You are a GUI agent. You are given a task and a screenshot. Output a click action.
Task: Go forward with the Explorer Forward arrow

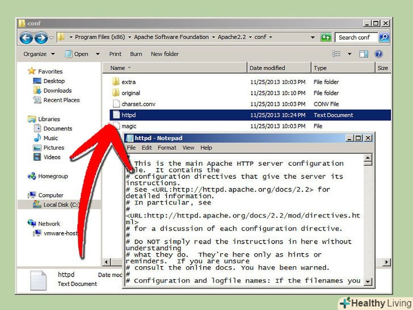click(41, 37)
